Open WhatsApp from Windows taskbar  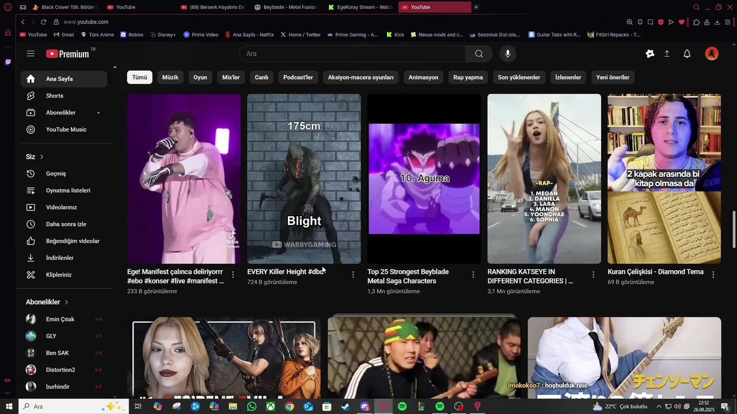click(x=252, y=407)
